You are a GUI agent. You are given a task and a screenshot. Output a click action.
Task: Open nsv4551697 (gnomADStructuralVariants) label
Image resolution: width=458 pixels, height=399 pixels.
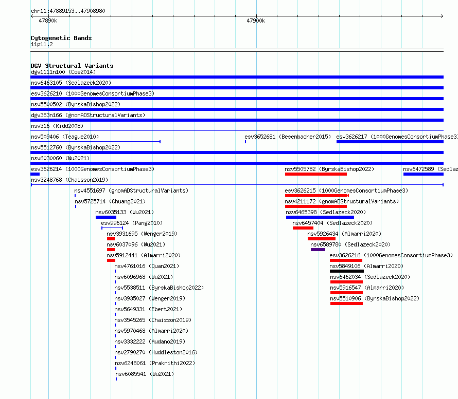(x=131, y=191)
